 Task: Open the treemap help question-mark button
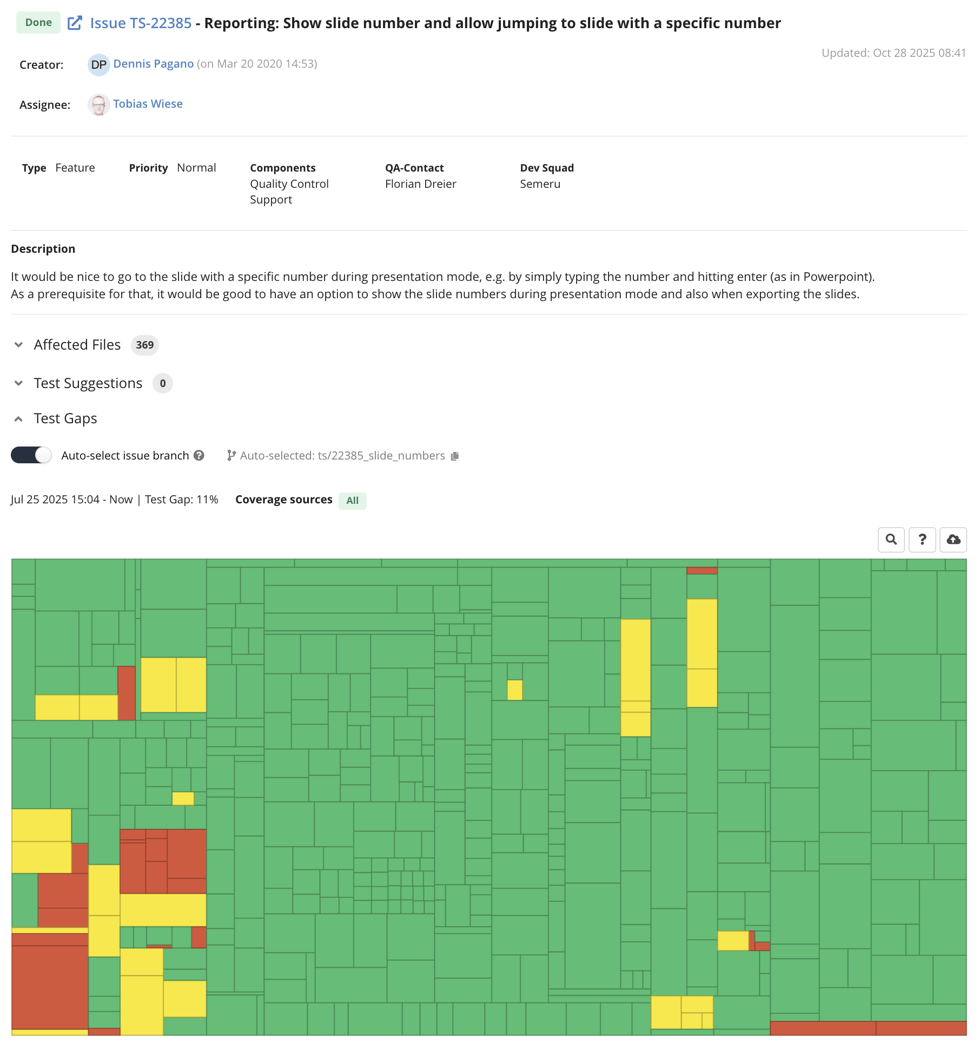pos(922,540)
